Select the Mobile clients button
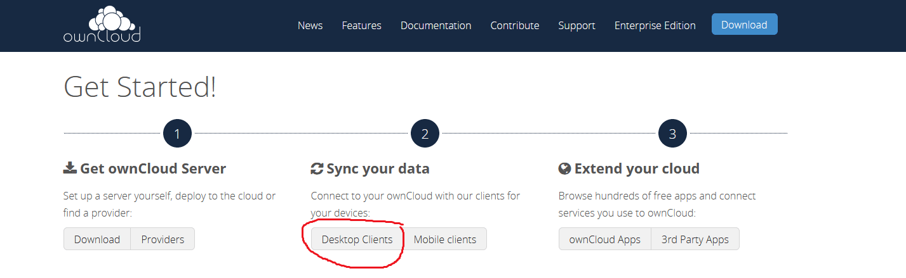 [444, 239]
